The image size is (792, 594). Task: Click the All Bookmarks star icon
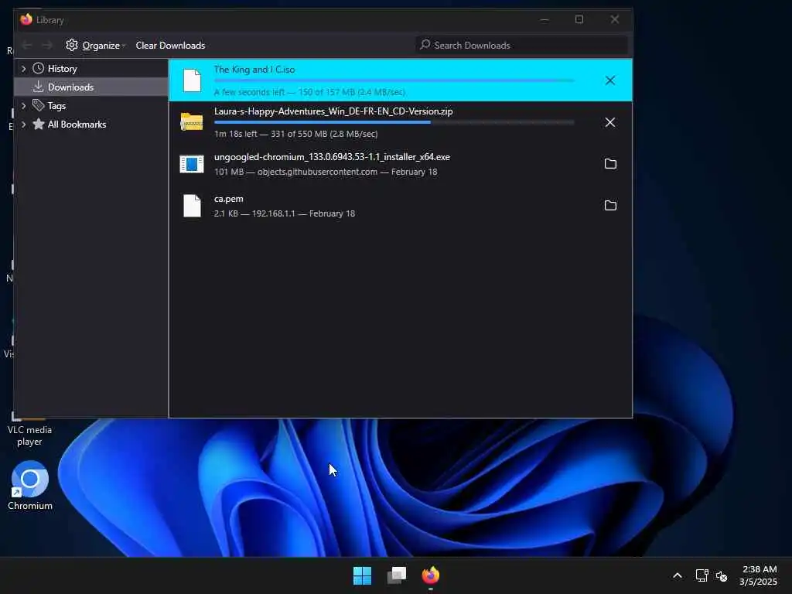tap(39, 124)
